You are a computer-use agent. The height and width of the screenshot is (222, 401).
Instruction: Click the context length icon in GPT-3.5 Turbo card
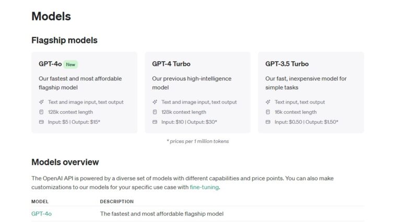(x=268, y=112)
